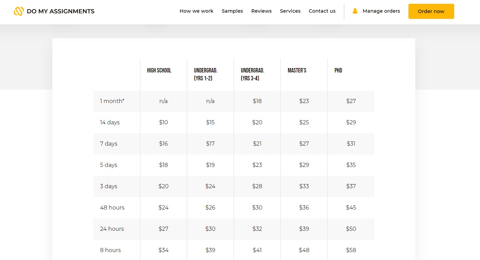Click the $19 price in the 5 days row
The height and width of the screenshot is (260, 480).
210,165
